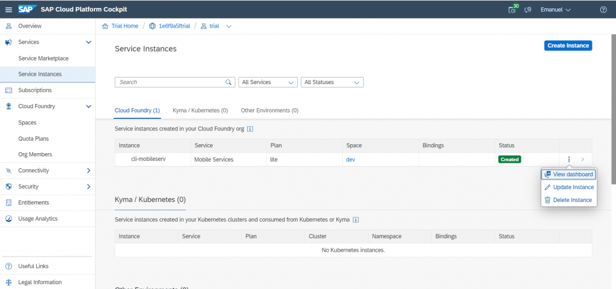Image resolution: width=616 pixels, height=289 pixels.
Task: Open the trial subaccount breadcrumb link
Action: [214, 26]
